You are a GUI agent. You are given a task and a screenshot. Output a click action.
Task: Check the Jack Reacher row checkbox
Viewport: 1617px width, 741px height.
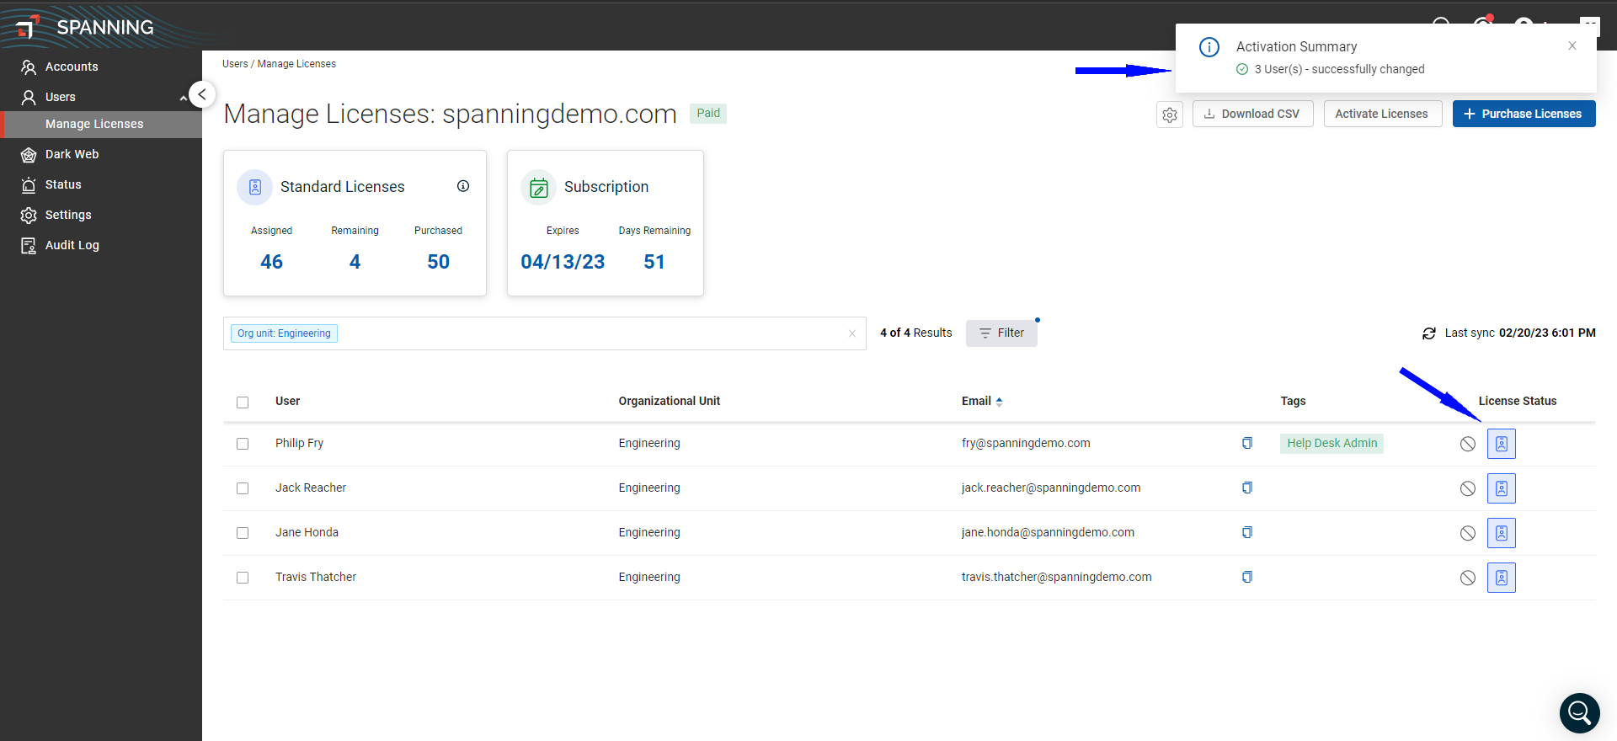click(243, 488)
